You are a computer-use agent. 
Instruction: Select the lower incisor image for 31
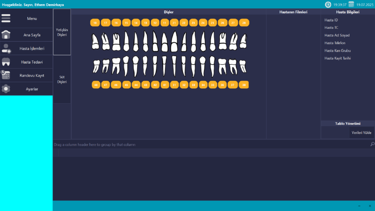[x=174, y=66]
